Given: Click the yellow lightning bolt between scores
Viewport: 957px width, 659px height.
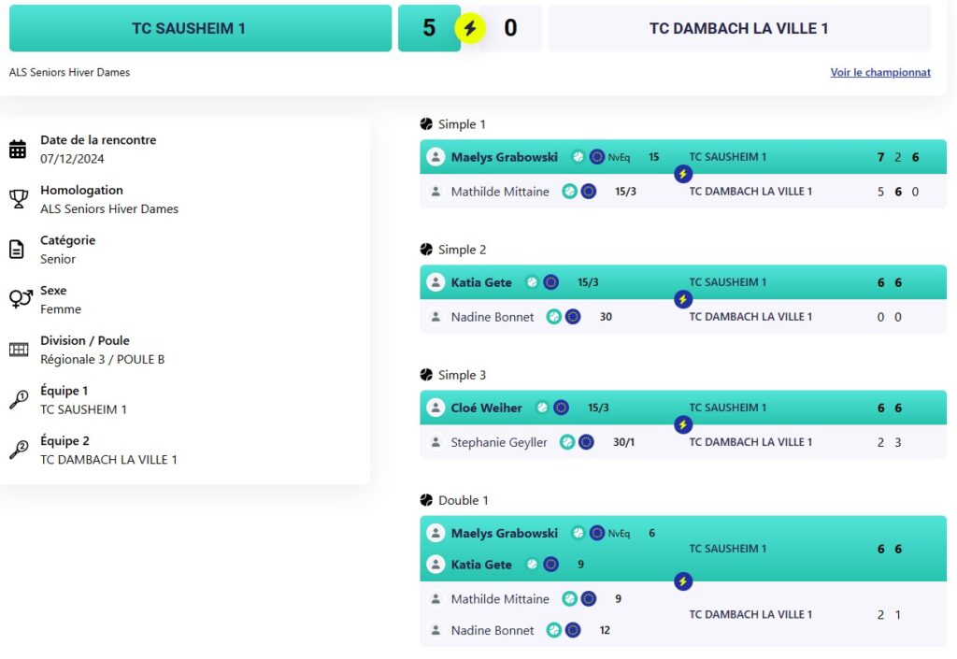Looking at the screenshot, I should (x=469, y=28).
